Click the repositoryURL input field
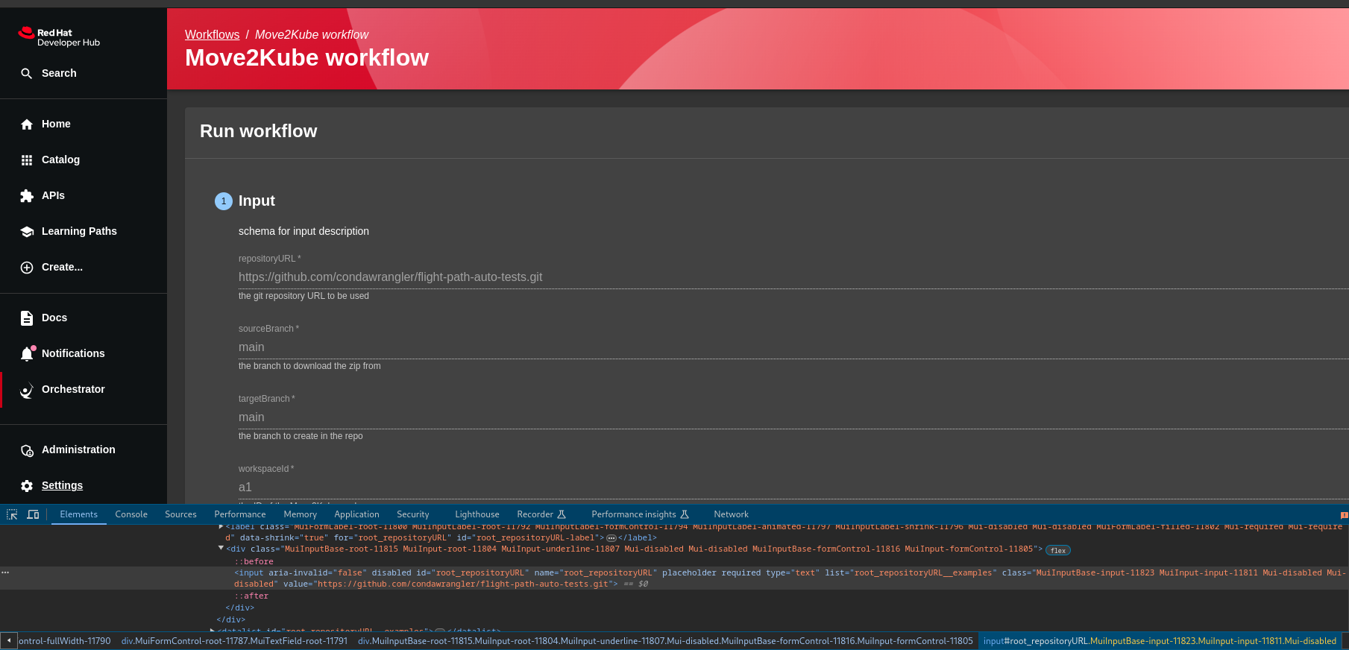This screenshot has width=1349, height=650. pyautogui.click(x=793, y=277)
